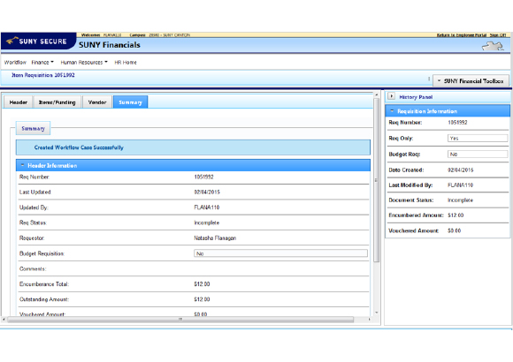Click Vouchered Amount $0.00 in side panel
513x362 pixels.
point(454,230)
